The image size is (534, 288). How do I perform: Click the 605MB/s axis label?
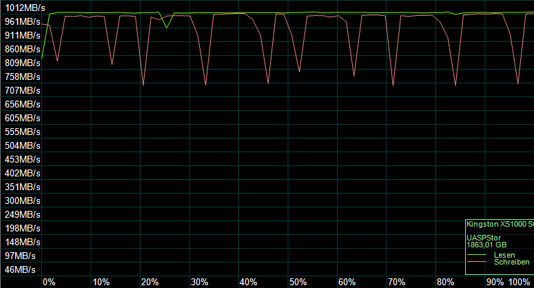point(23,118)
